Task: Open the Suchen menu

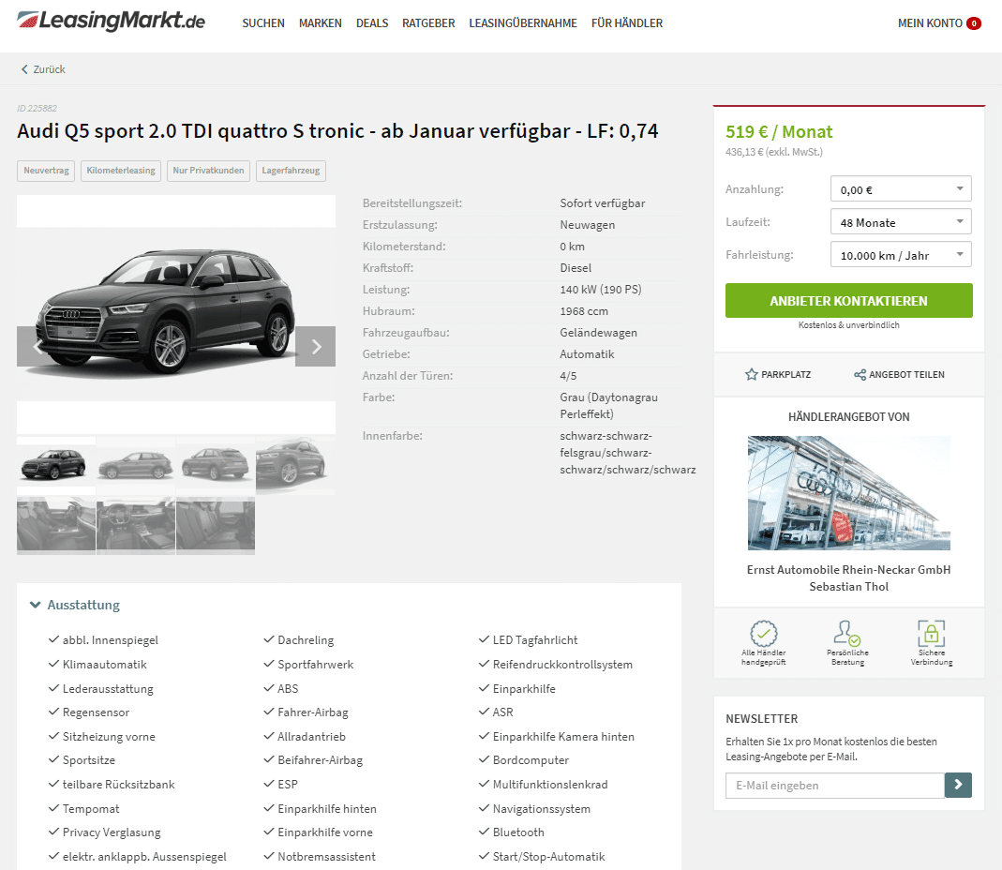Action: (x=263, y=23)
